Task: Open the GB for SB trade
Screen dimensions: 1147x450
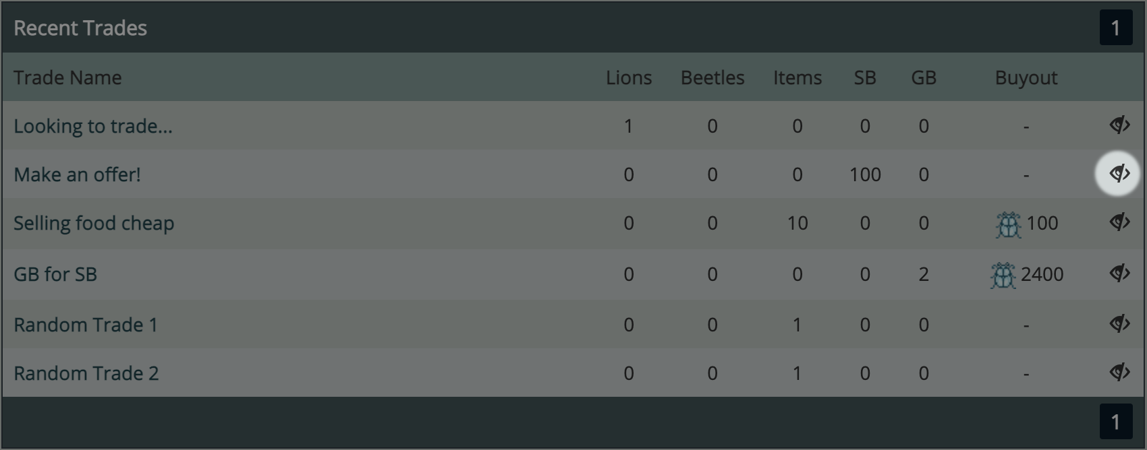Action: click(55, 274)
